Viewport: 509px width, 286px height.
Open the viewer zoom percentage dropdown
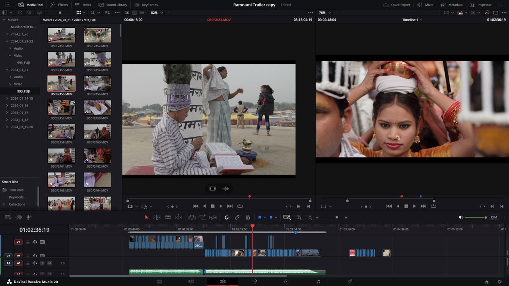(x=155, y=12)
